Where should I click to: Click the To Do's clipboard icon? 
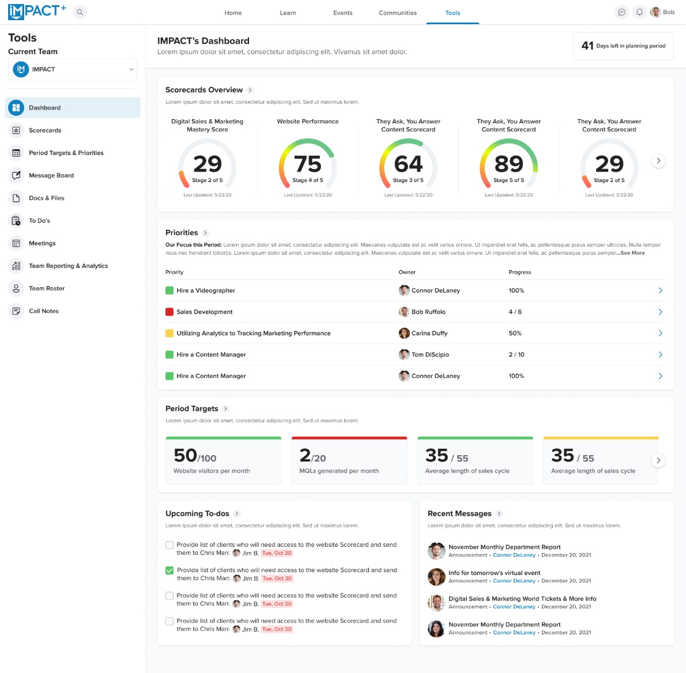[16, 221]
